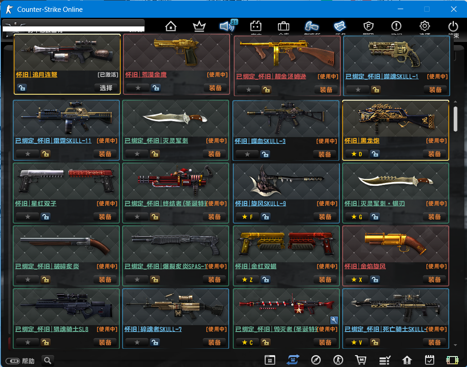The height and width of the screenshot is (367, 467).
Task: Click the 装备 button for 破碎炙炎
Action: click(x=105, y=280)
